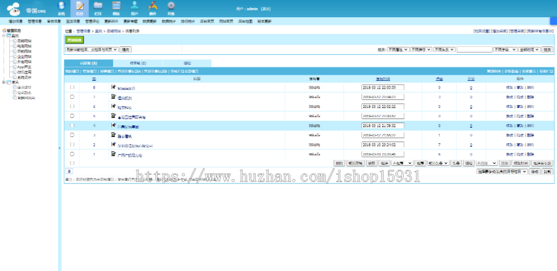Sort the list by the ID column header
557x271 pixels.
tap(94, 78)
